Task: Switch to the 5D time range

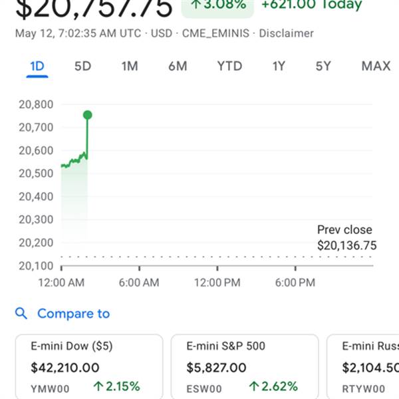Action: (x=82, y=66)
